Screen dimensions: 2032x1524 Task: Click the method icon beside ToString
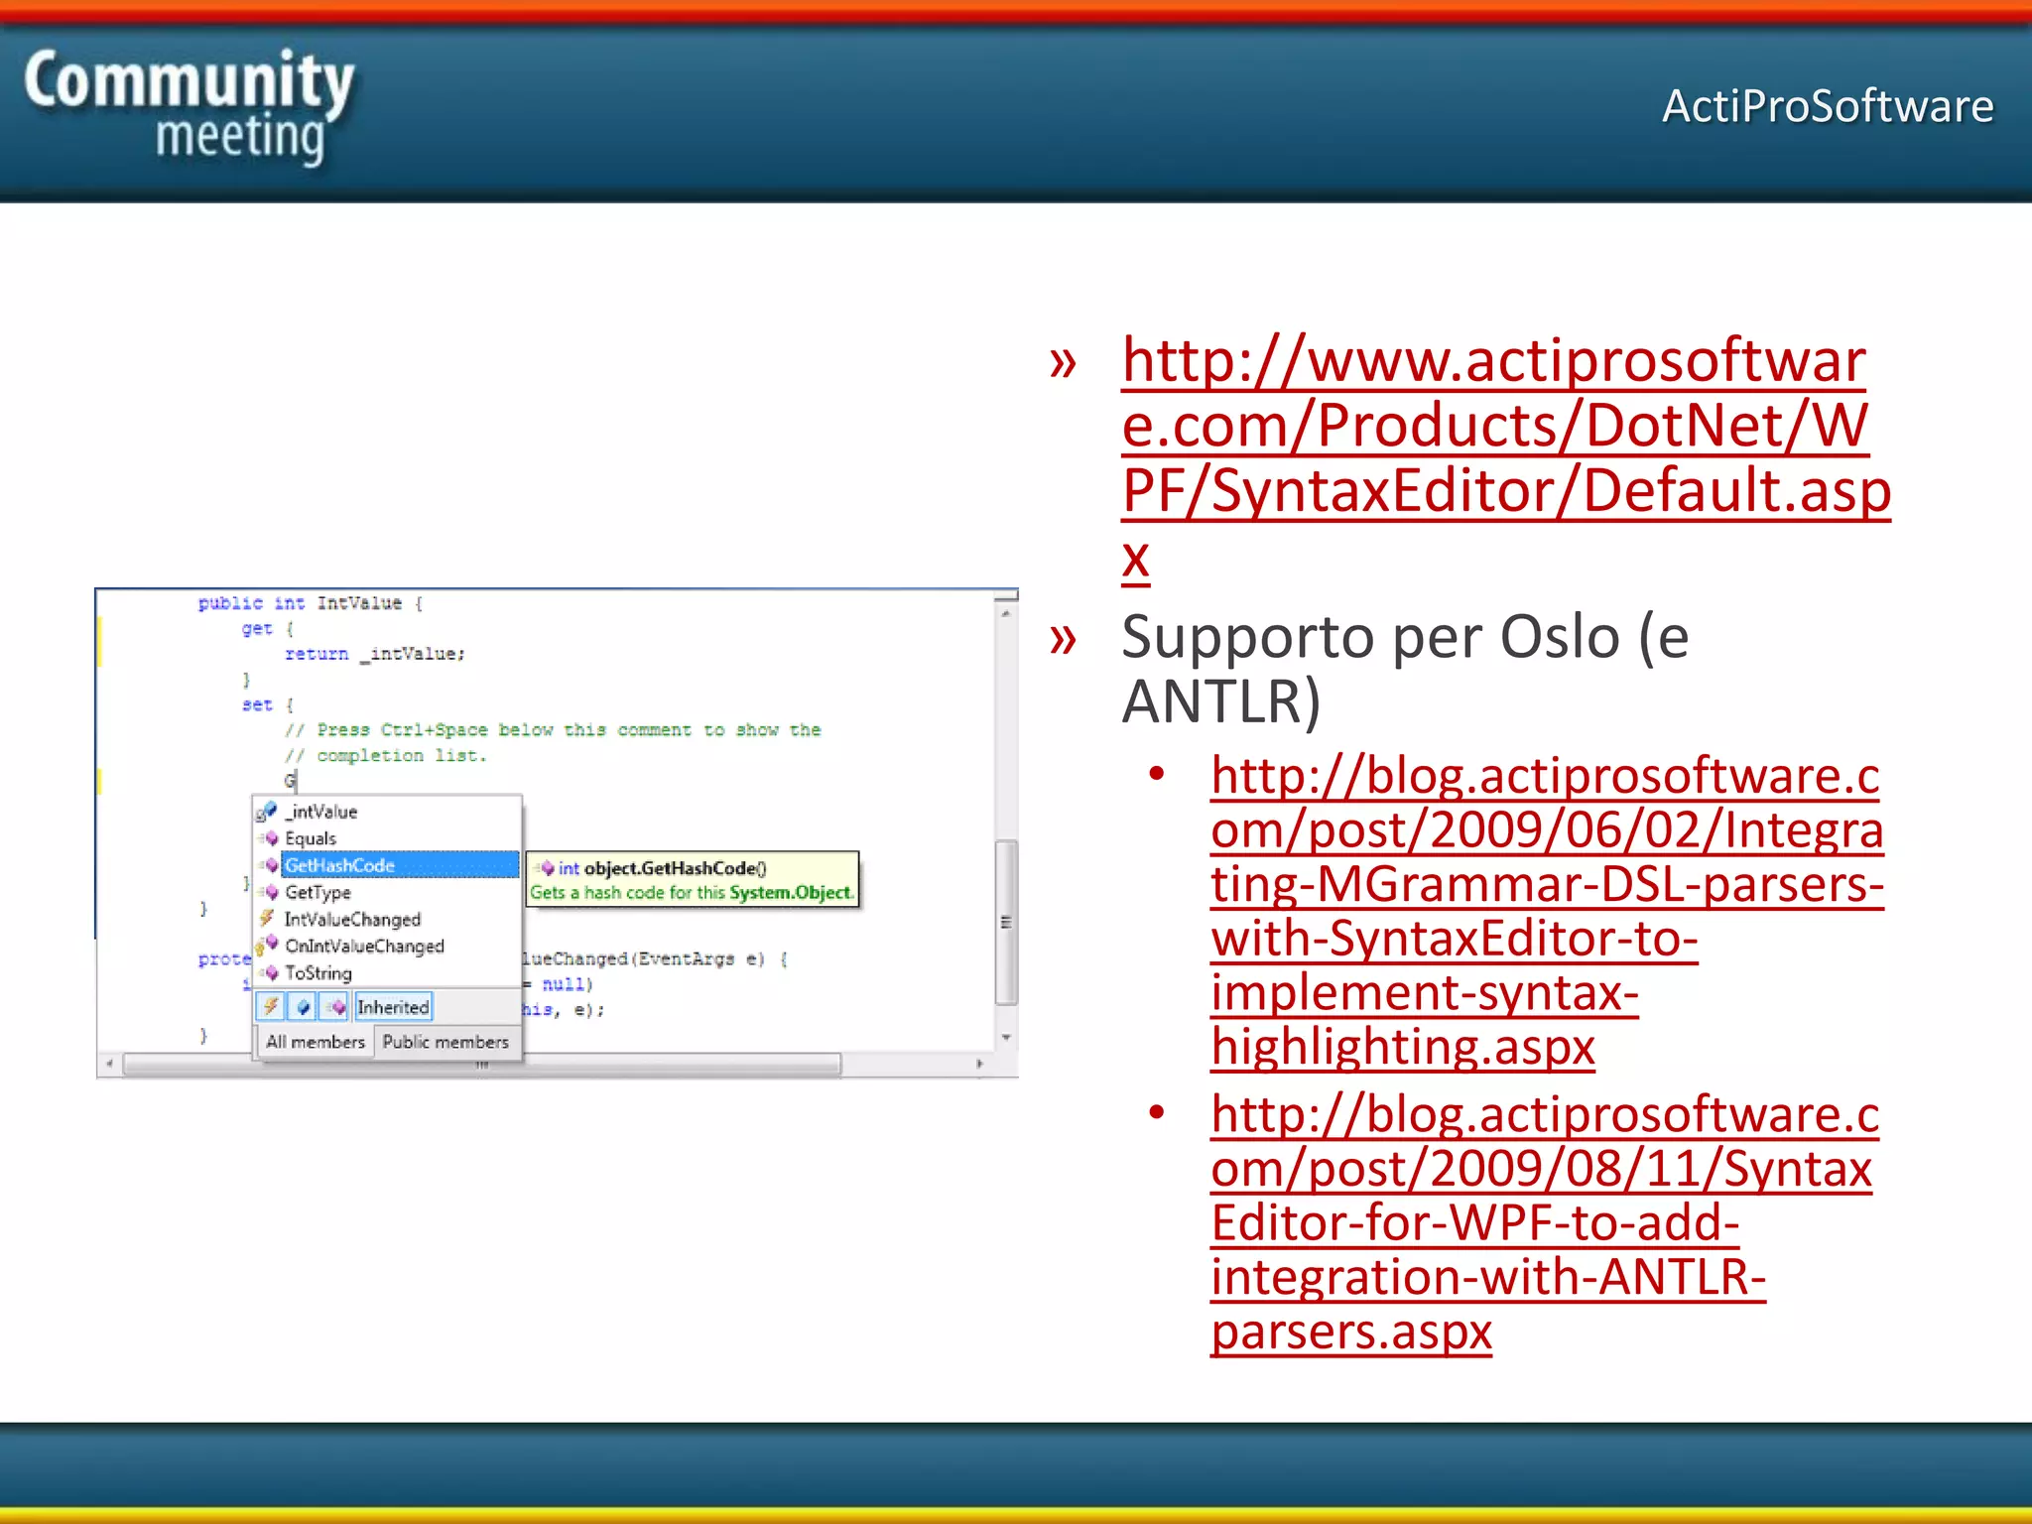(269, 972)
